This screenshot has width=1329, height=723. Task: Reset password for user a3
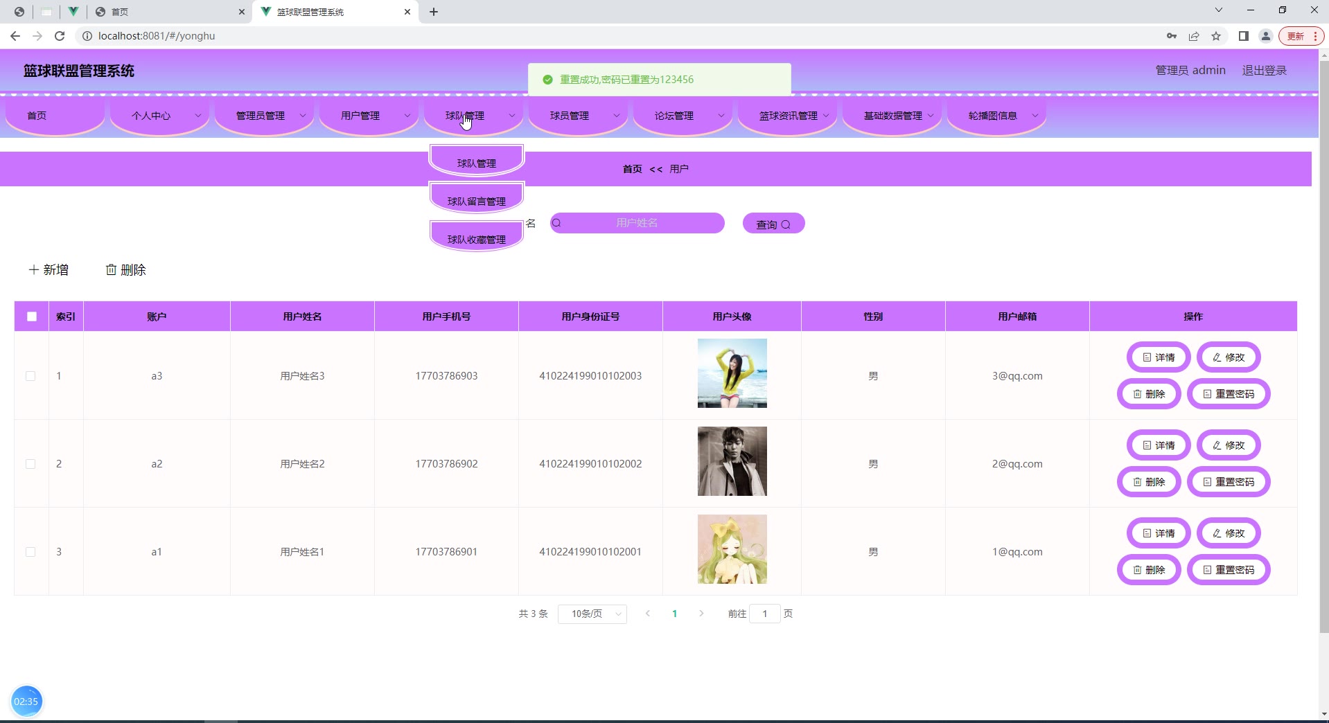pyautogui.click(x=1229, y=394)
